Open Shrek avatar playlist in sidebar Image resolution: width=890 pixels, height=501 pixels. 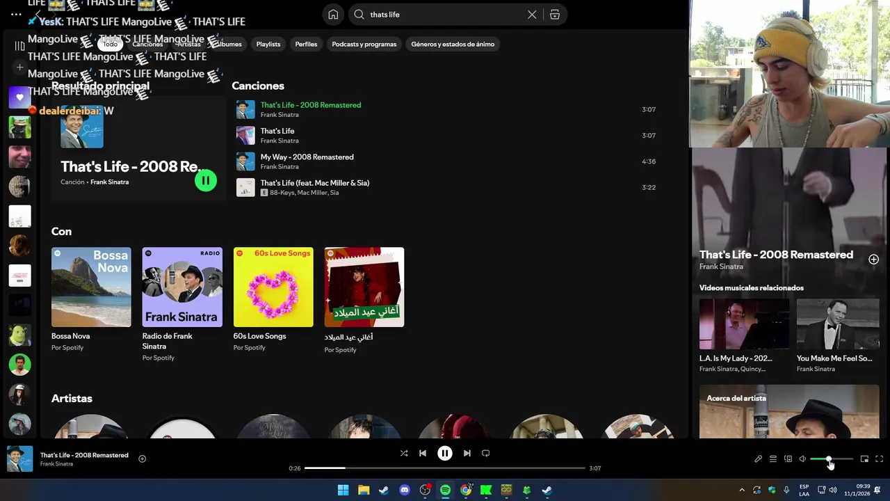coord(19,335)
